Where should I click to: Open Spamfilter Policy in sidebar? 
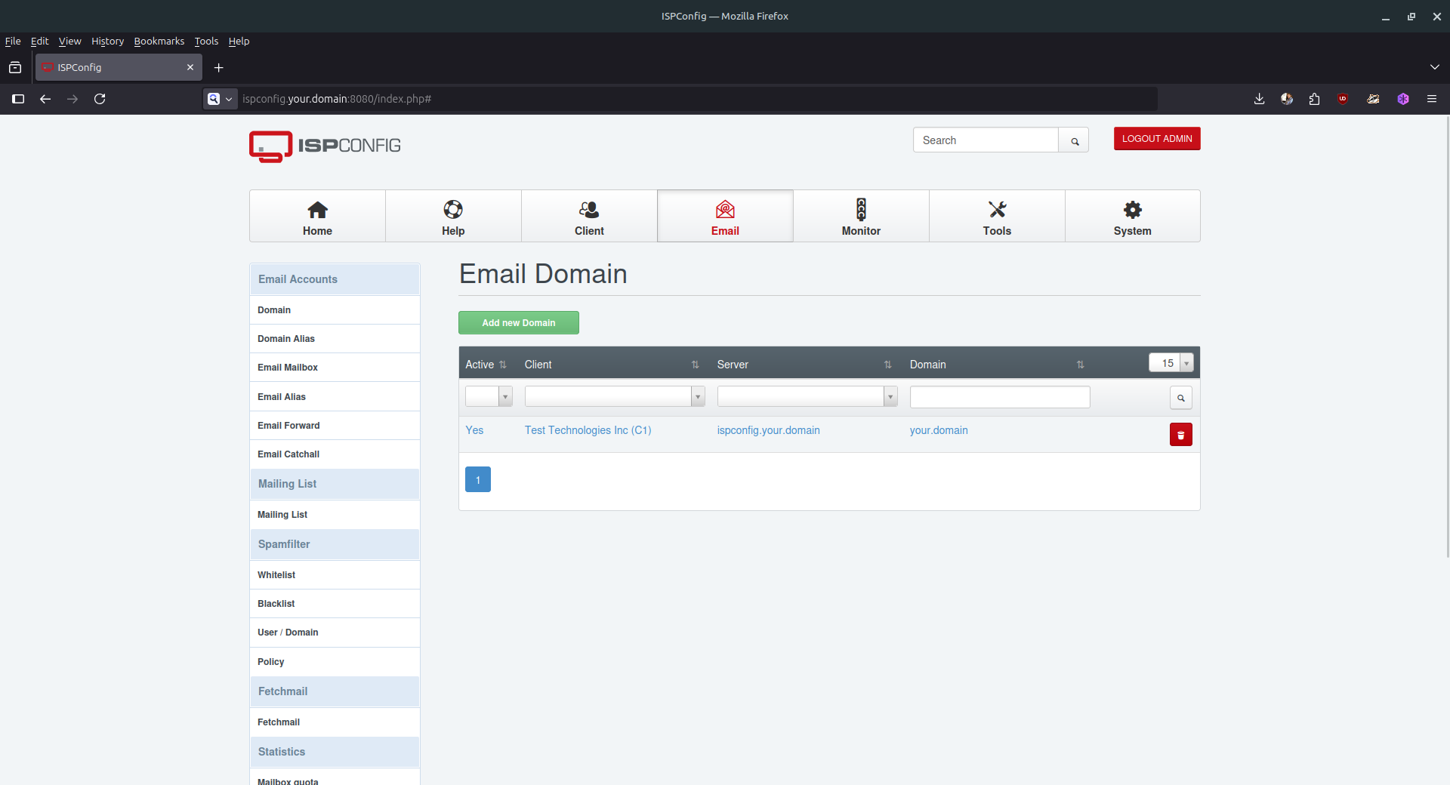[x=335, y=662]
